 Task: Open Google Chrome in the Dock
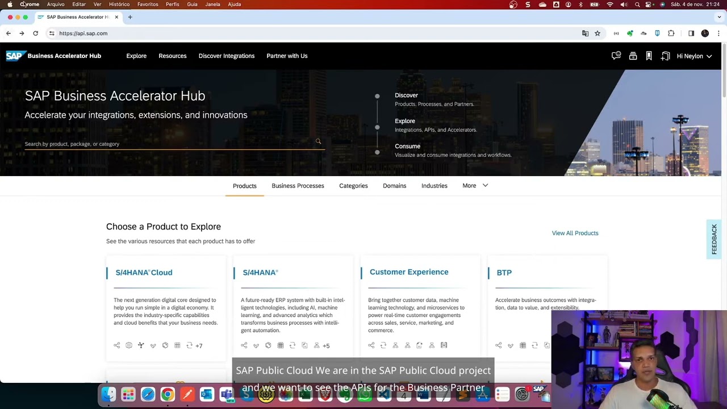click(168, 394)
